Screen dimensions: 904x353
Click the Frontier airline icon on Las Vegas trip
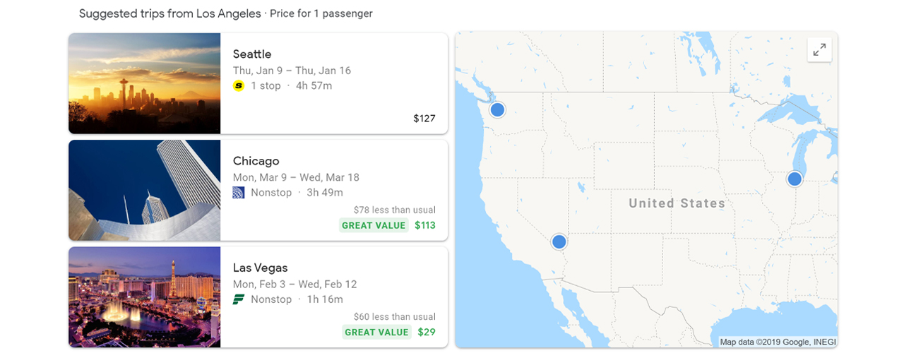(x=239, y=299)
